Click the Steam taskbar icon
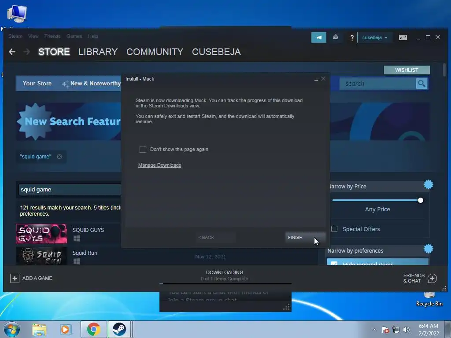This screenshot has width=451, height=338. [119, 329]
